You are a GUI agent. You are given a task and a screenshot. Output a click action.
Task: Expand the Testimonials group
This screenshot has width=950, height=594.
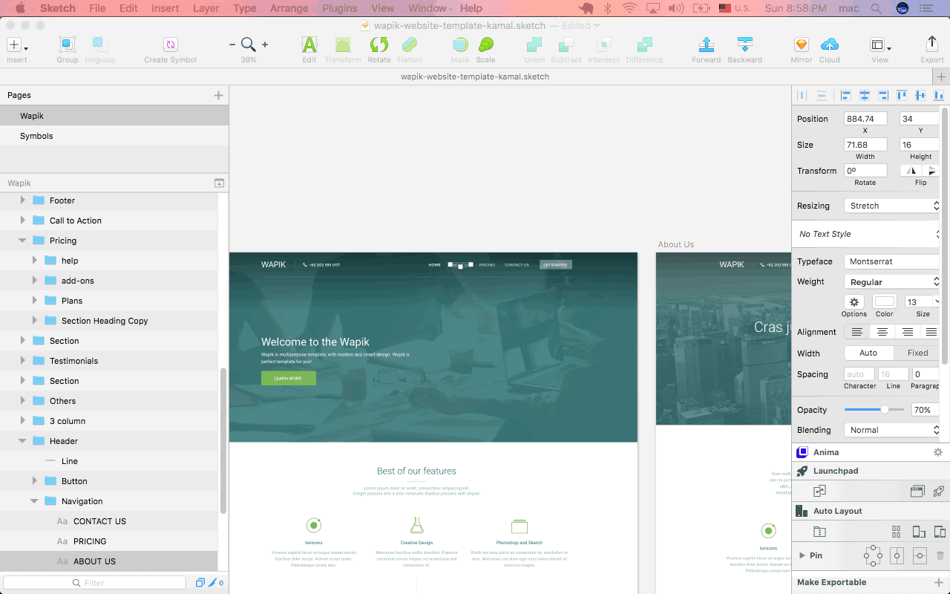pos(22,360)
